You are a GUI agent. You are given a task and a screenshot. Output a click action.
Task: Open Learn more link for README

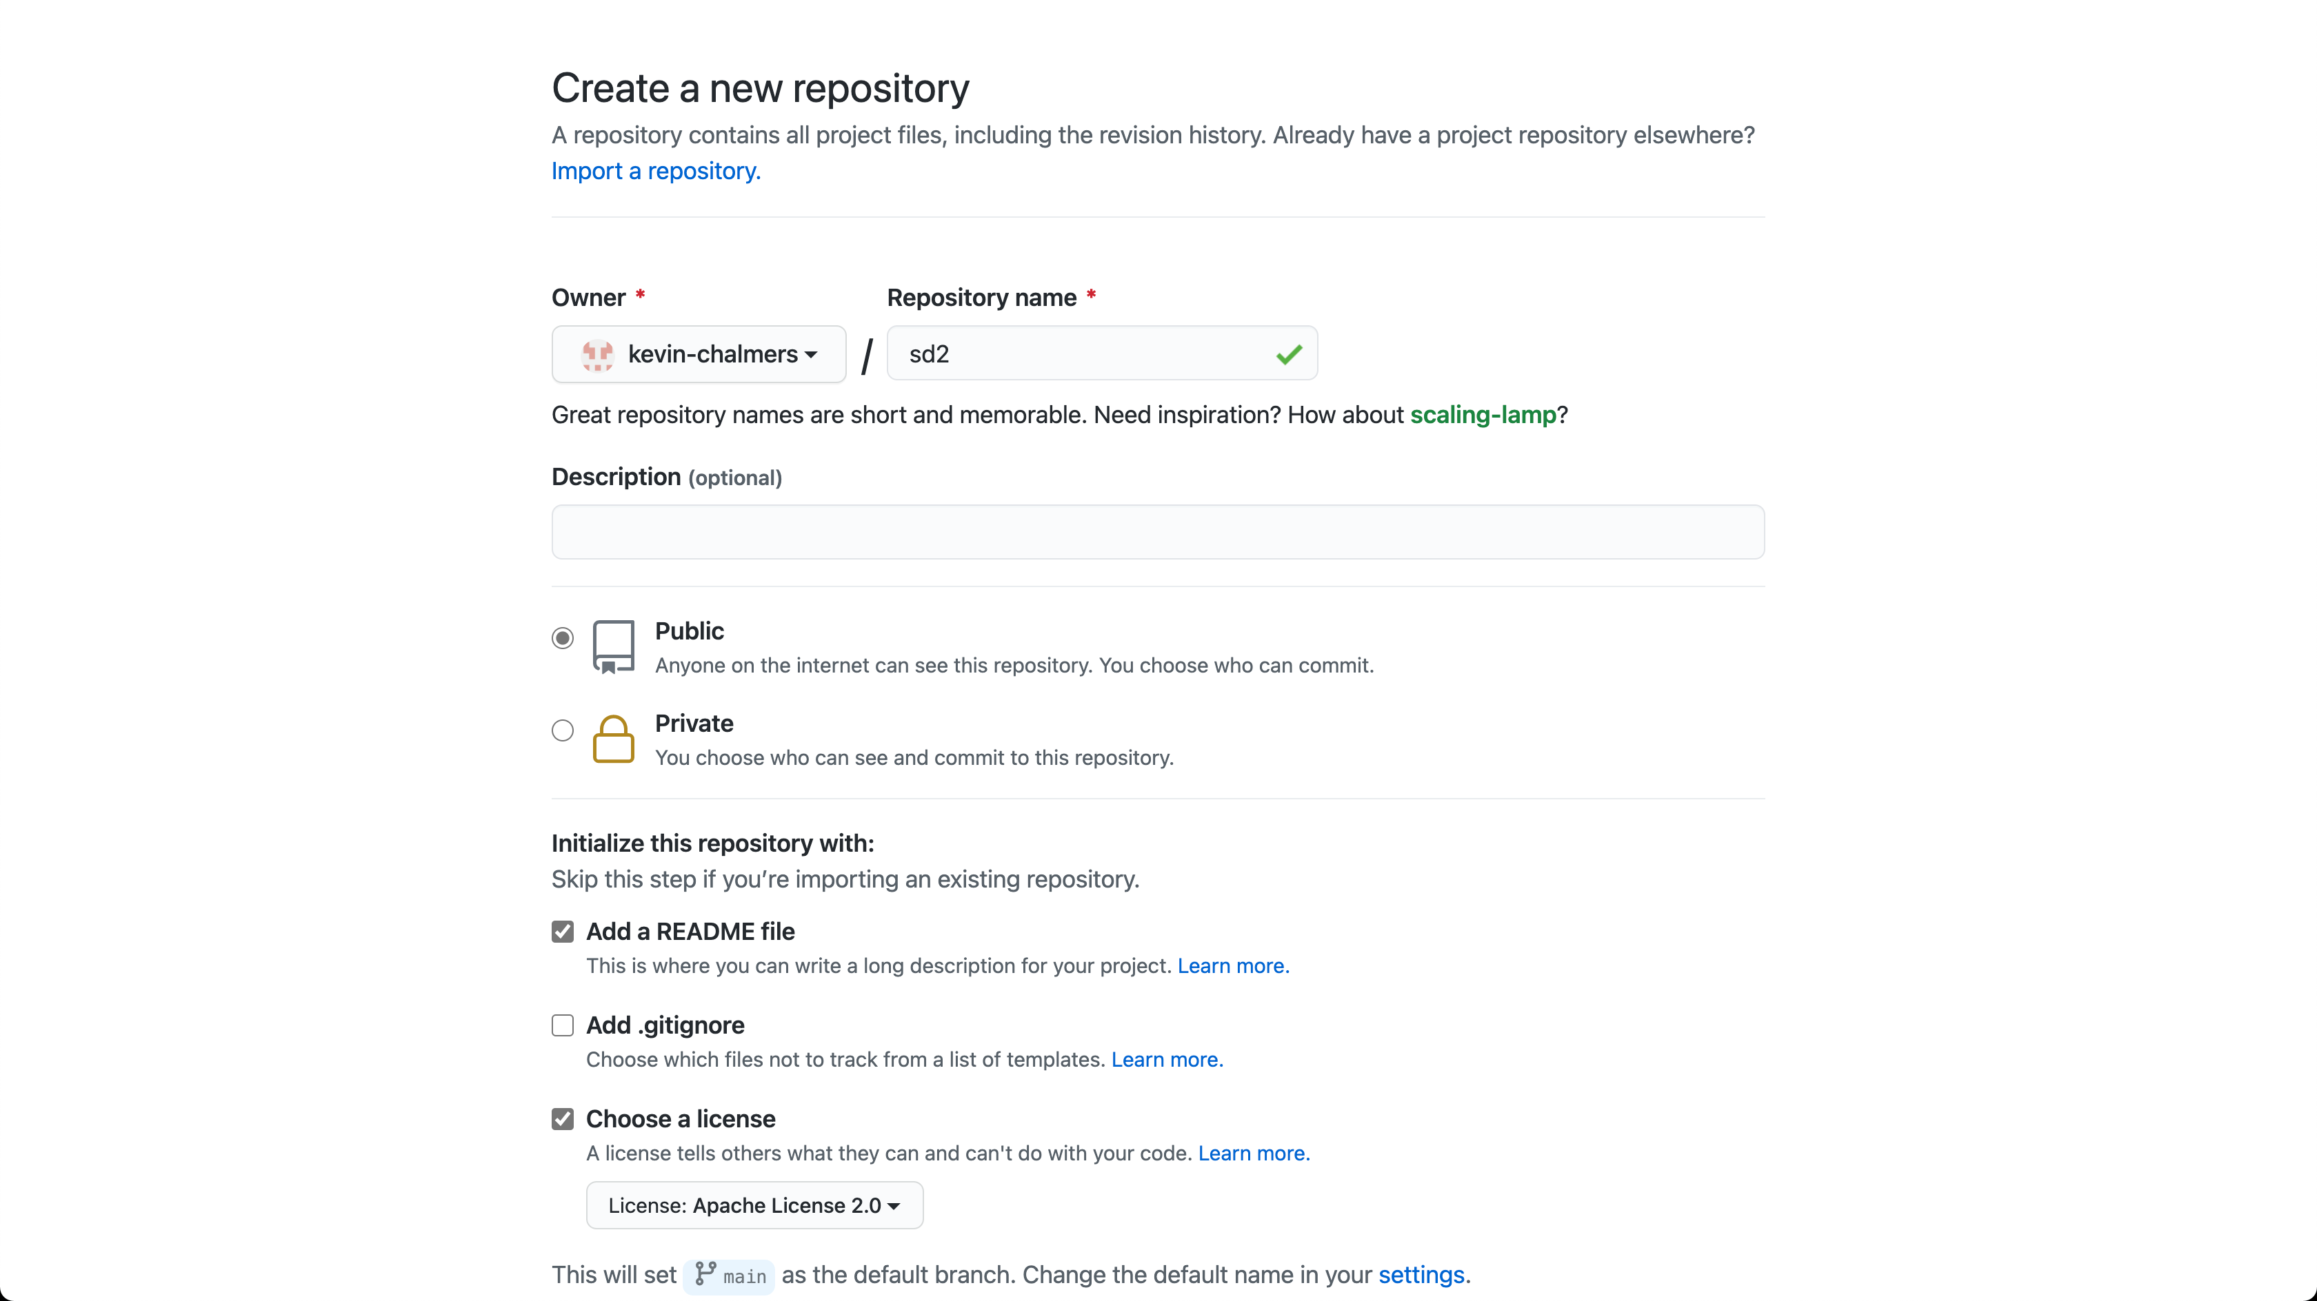[x=1233, y=965]
